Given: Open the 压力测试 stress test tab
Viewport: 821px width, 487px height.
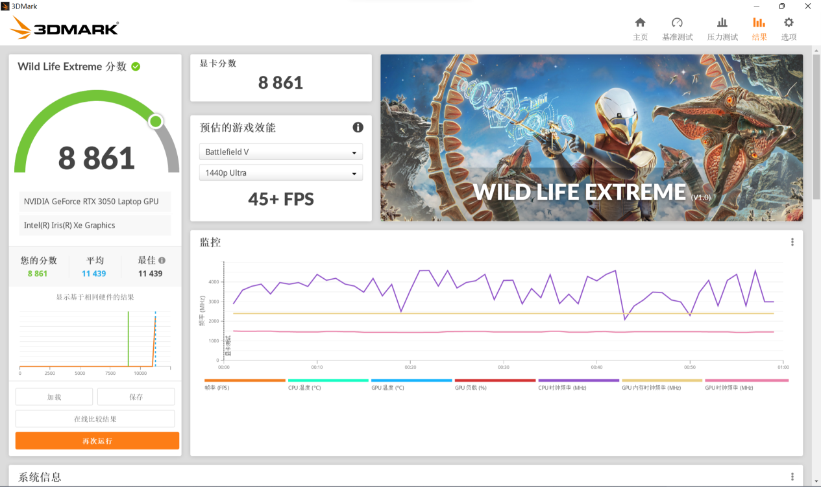Looking at the screenshot, I should tap(722, 29).
